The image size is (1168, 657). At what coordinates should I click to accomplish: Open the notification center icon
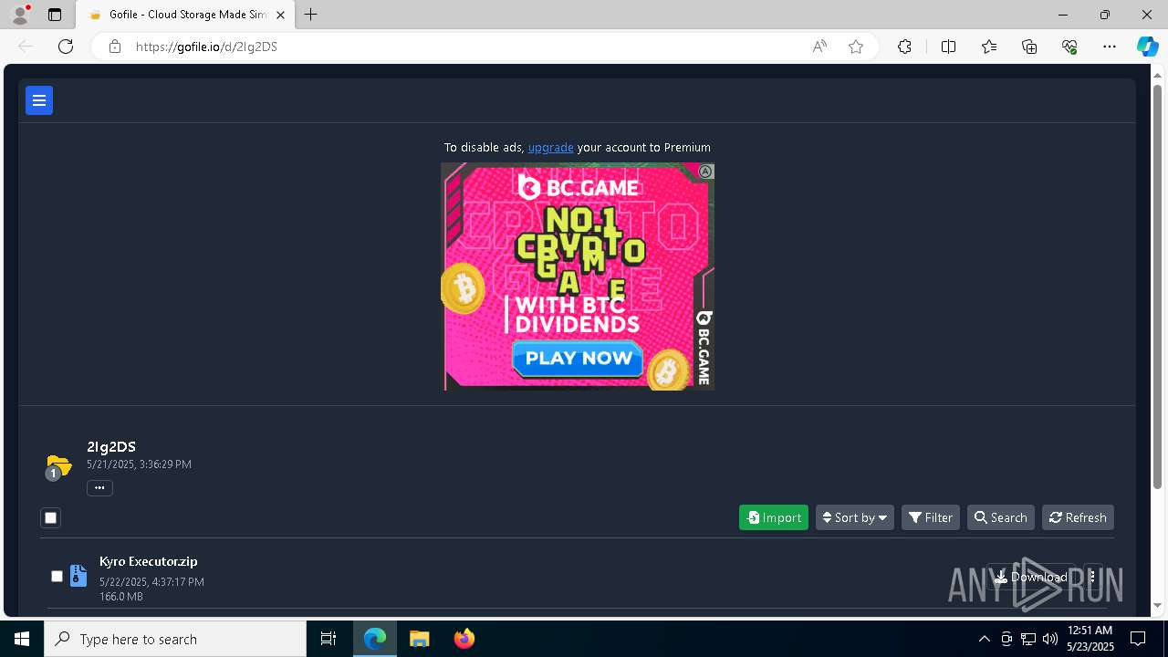coord(1139,639)
